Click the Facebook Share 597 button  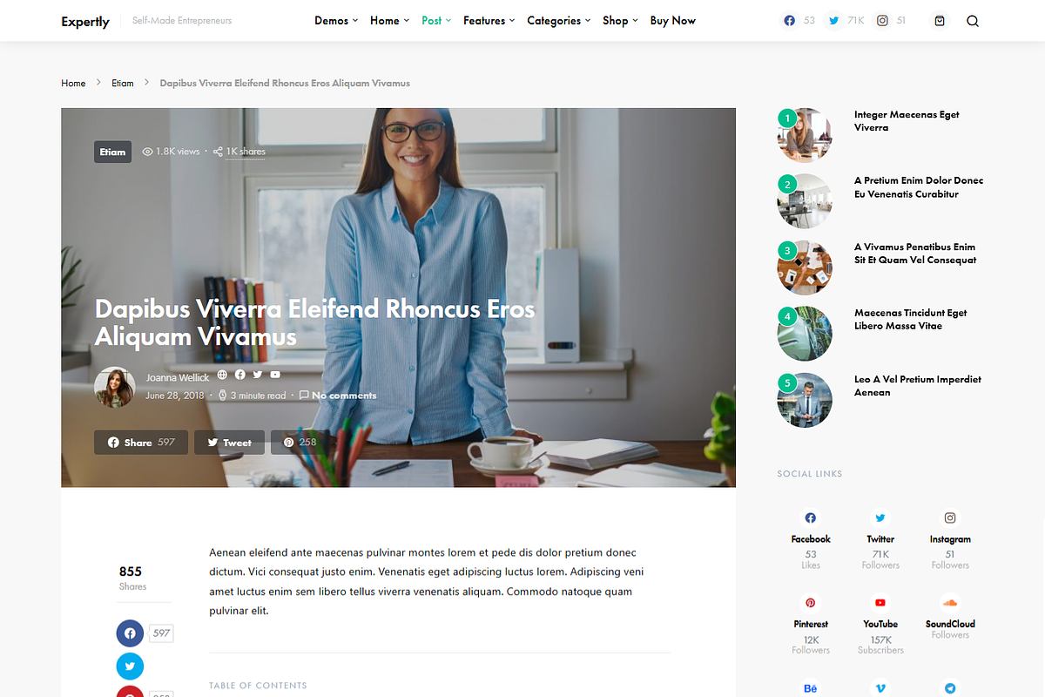point(141,443)
